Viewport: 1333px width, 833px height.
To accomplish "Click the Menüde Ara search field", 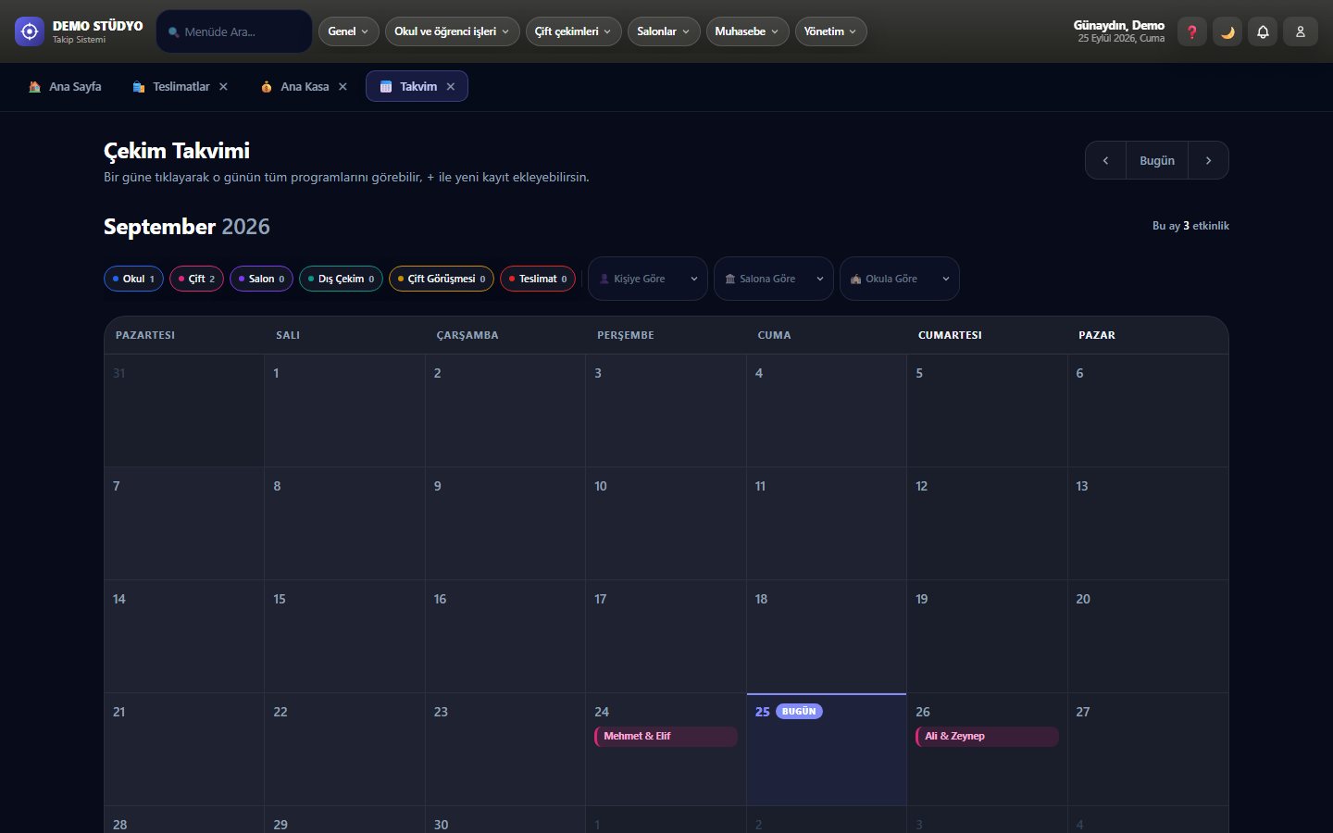I will coord(234,31).
